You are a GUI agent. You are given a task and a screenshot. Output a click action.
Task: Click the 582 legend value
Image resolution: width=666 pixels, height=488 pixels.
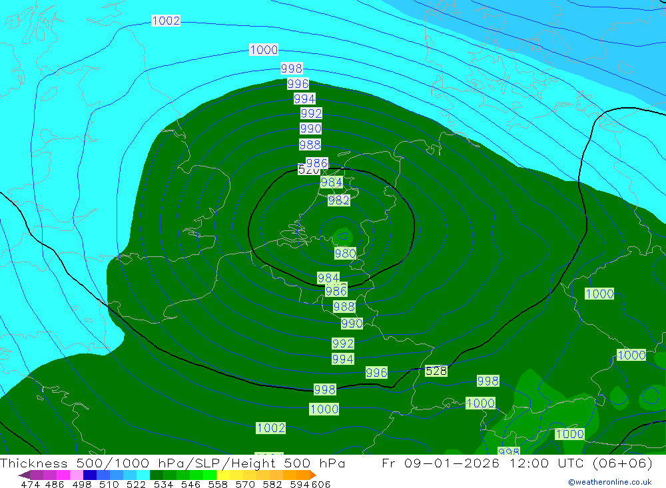point(272,484)
